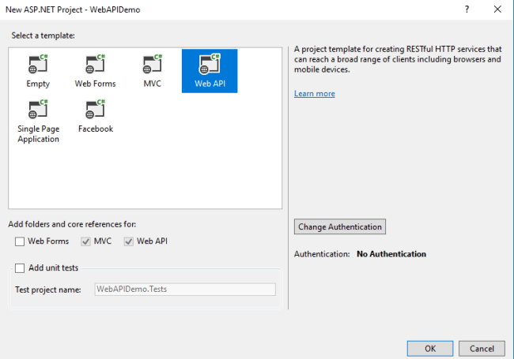The image size is (514, 359).
Task: Click the 'Authentication:' label
Action: [x=322, y=254]
